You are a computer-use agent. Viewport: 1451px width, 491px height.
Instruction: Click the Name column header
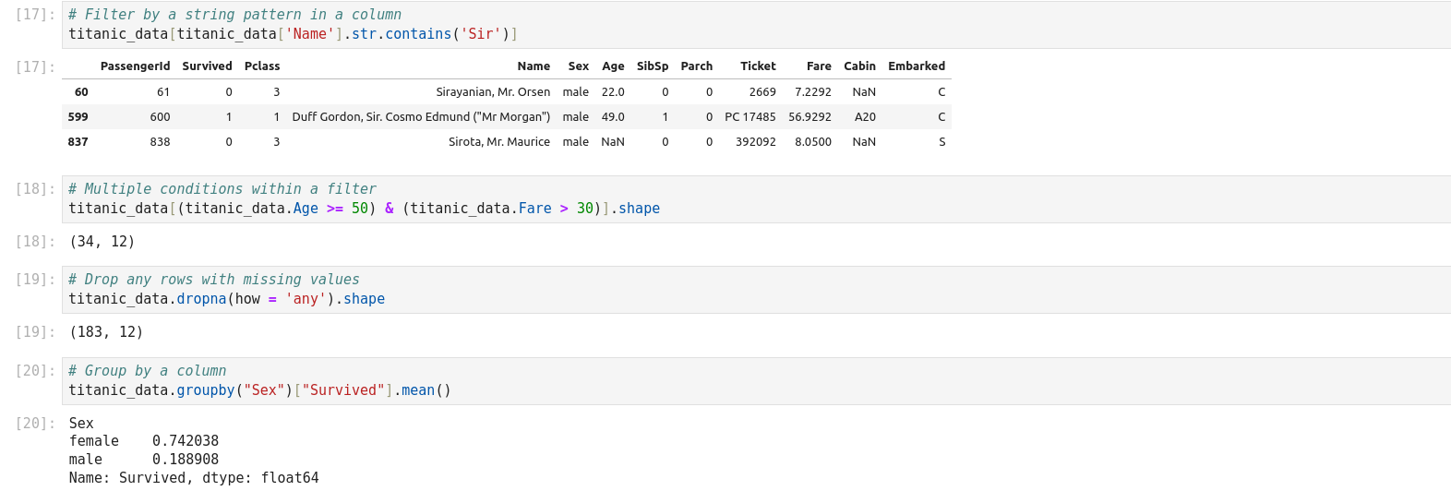point(534,66)
